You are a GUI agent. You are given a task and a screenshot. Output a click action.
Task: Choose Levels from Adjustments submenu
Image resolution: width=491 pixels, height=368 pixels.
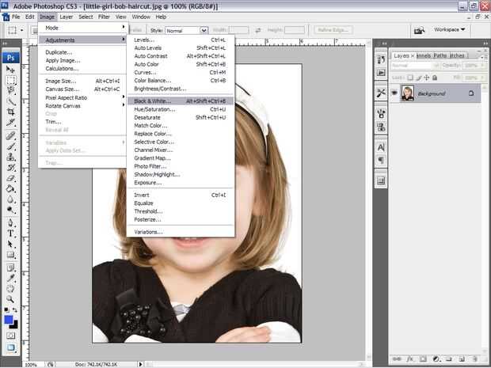pos(181,40)
